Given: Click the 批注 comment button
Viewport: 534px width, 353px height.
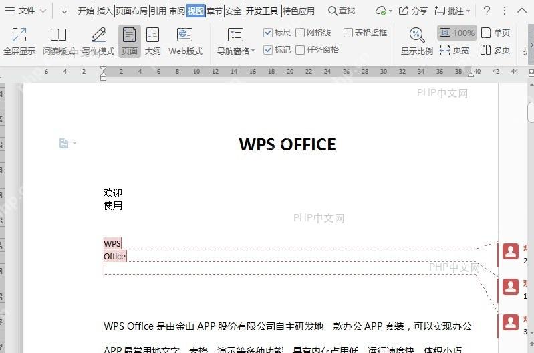Looking at the screenshot, I should coord(449,11).
